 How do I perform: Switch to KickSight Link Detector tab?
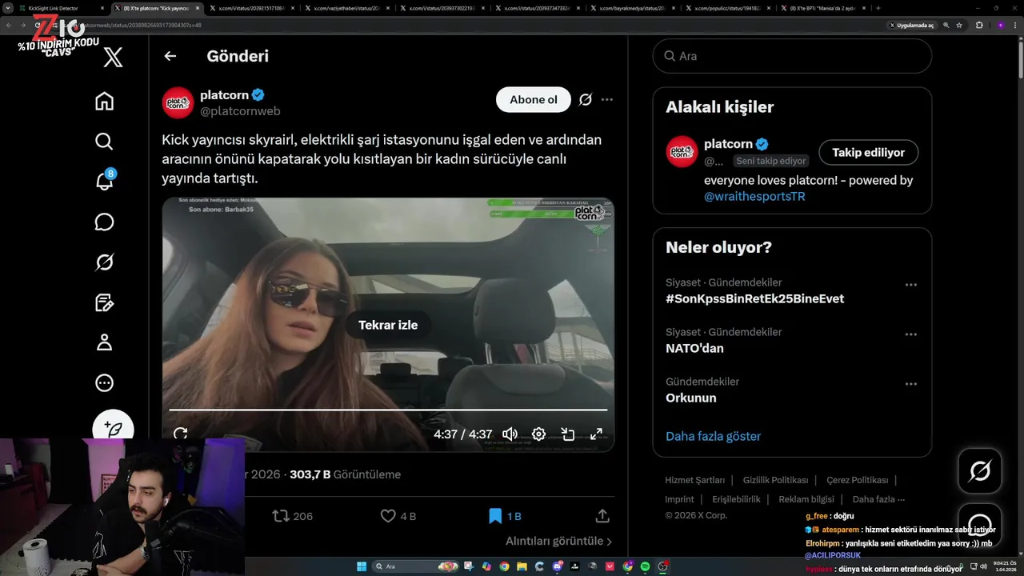(60, 8)
